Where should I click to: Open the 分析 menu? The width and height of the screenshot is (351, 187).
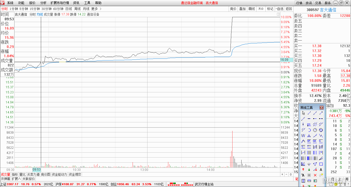pos(43,3)
